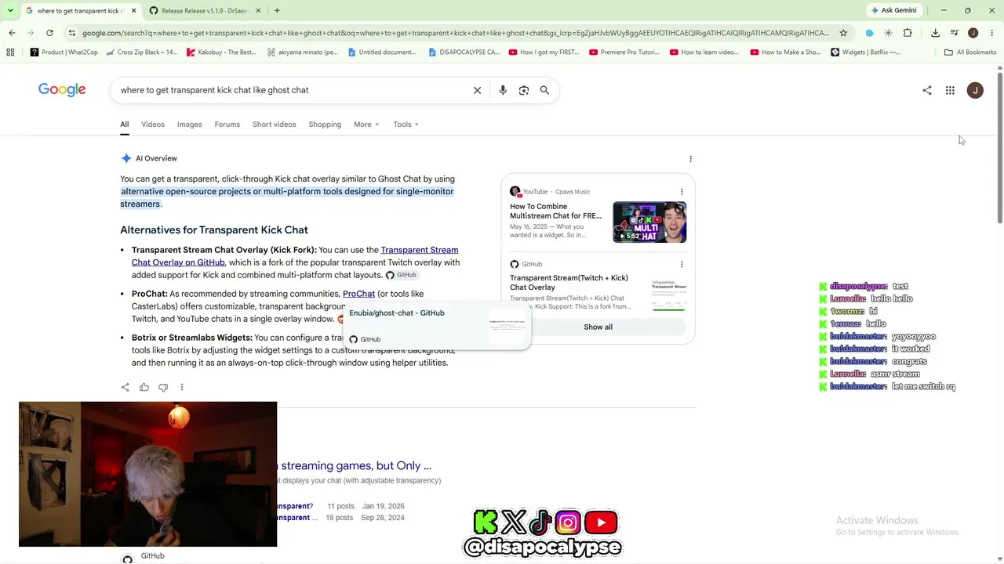The image size is (1004, 564).
Task: Open the Widgets | BotRix bookmark
Action: [x=865, y=52]
